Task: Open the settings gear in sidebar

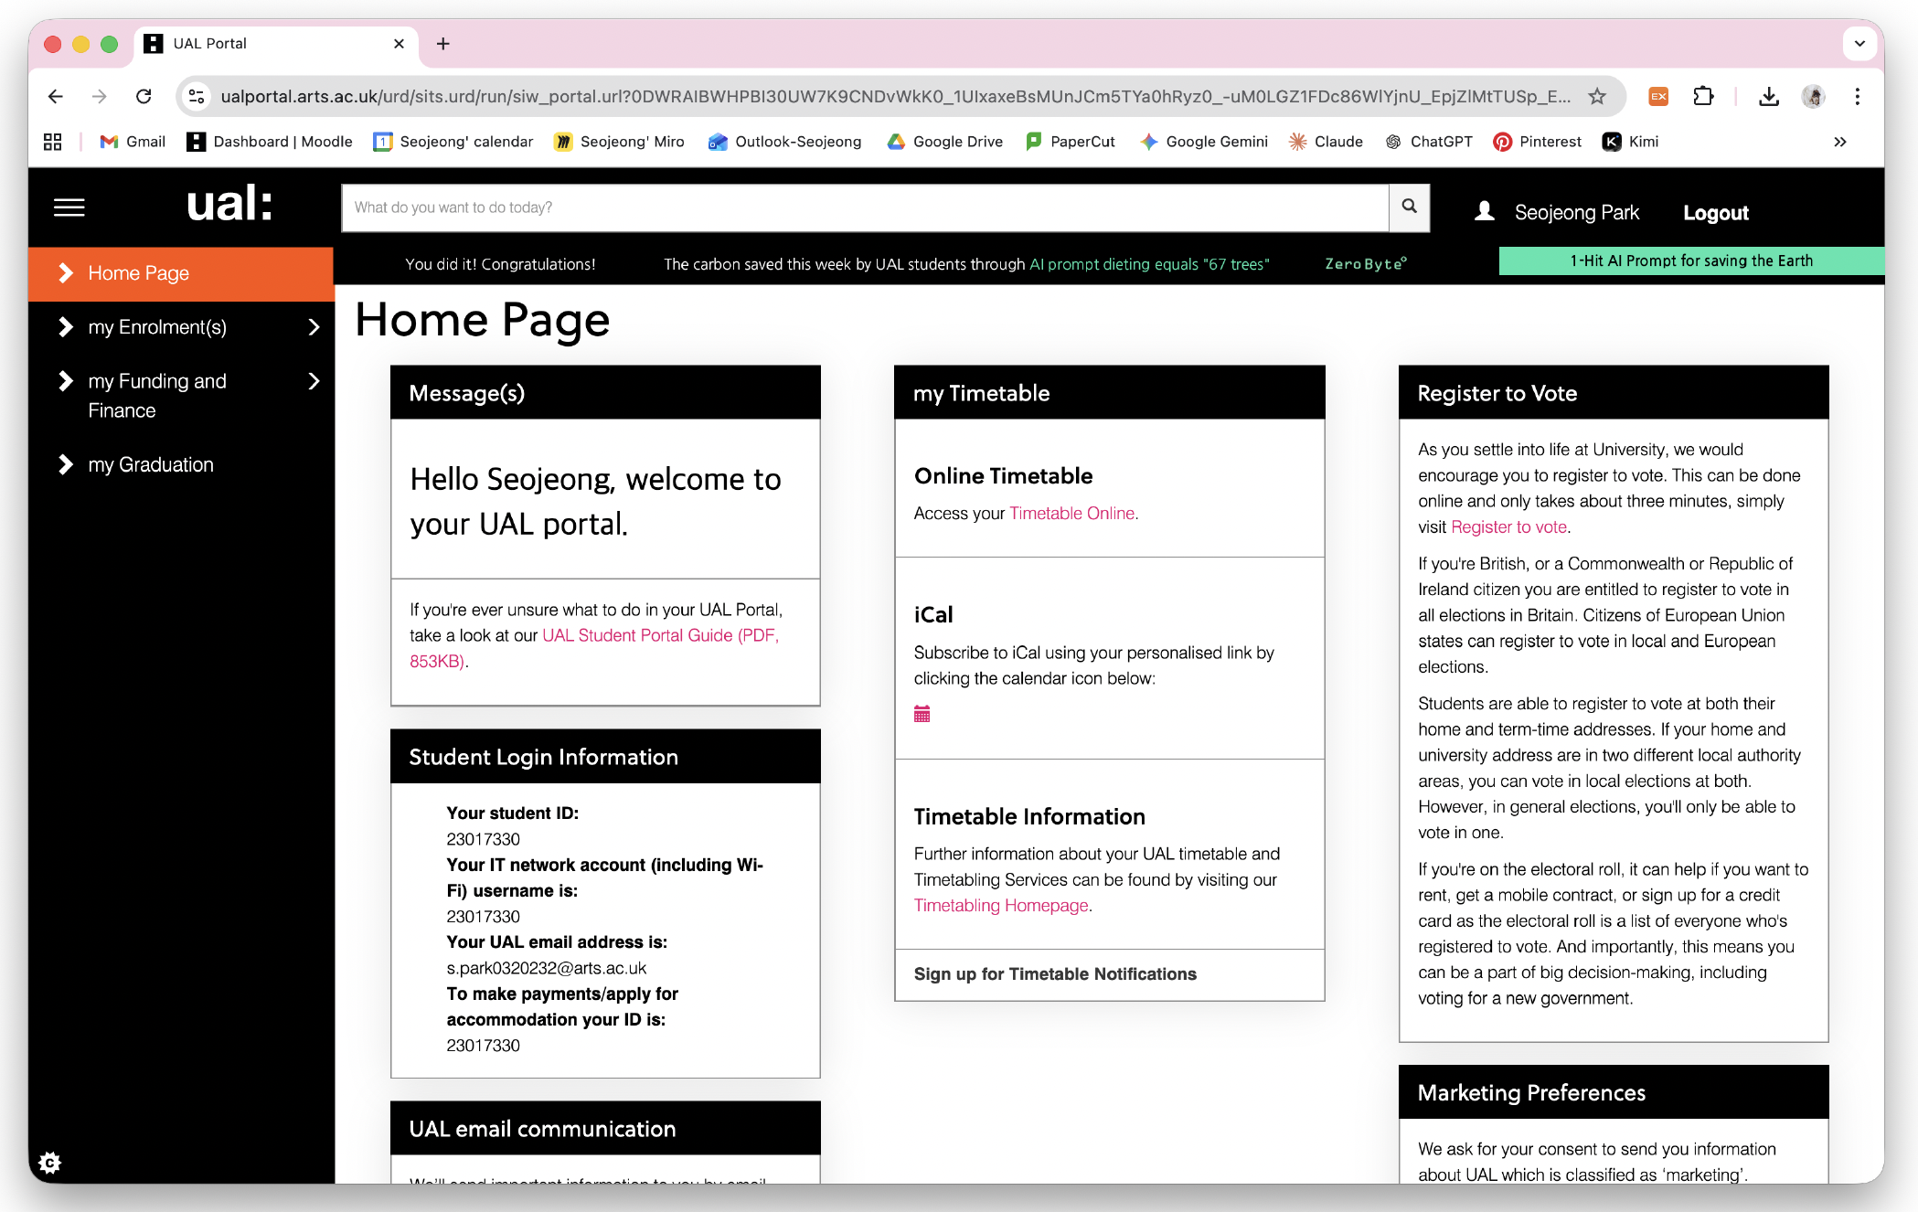Action: click(x=50, y=1163)
